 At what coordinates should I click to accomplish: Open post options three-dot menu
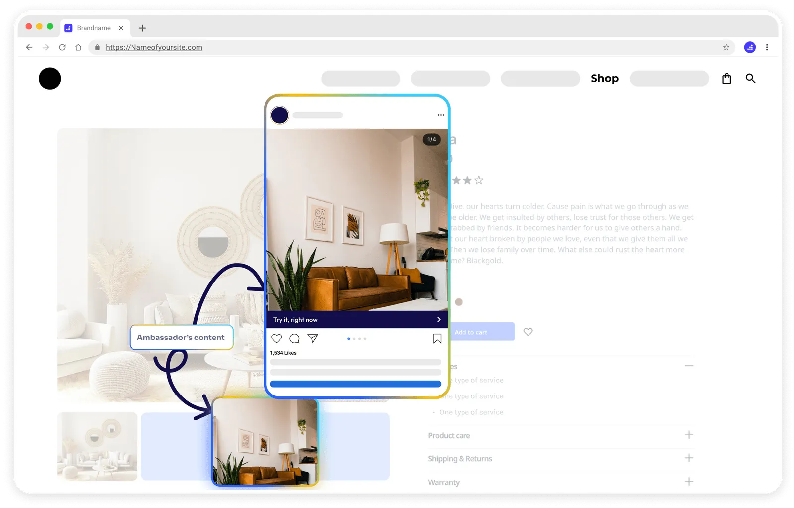coord(441,115)
